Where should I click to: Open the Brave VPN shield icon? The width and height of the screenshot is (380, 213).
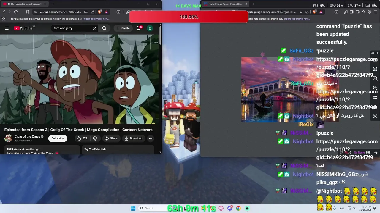click(369, 12)
